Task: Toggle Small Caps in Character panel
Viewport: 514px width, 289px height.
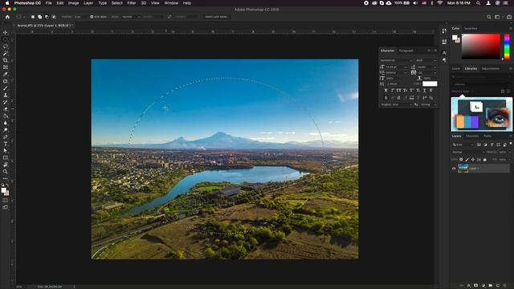Action: click(x=405, y=91)
